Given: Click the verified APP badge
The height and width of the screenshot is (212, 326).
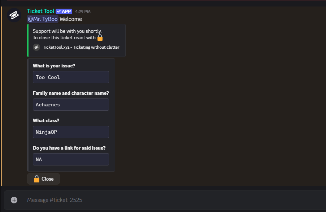Looking at the screenshot, I should coord(64,12).
